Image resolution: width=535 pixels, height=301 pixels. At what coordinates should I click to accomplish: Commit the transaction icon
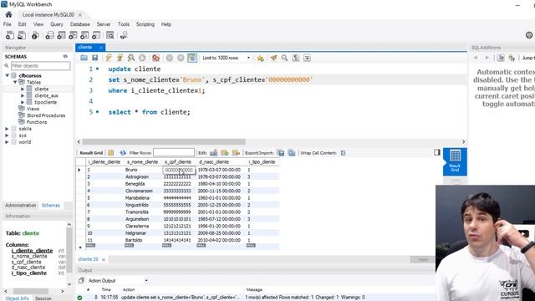(x=170, y=58)
